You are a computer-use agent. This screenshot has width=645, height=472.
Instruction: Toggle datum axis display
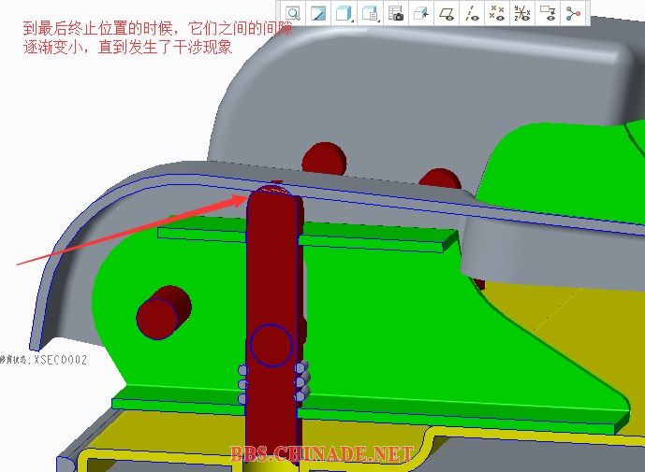point(472,13)
